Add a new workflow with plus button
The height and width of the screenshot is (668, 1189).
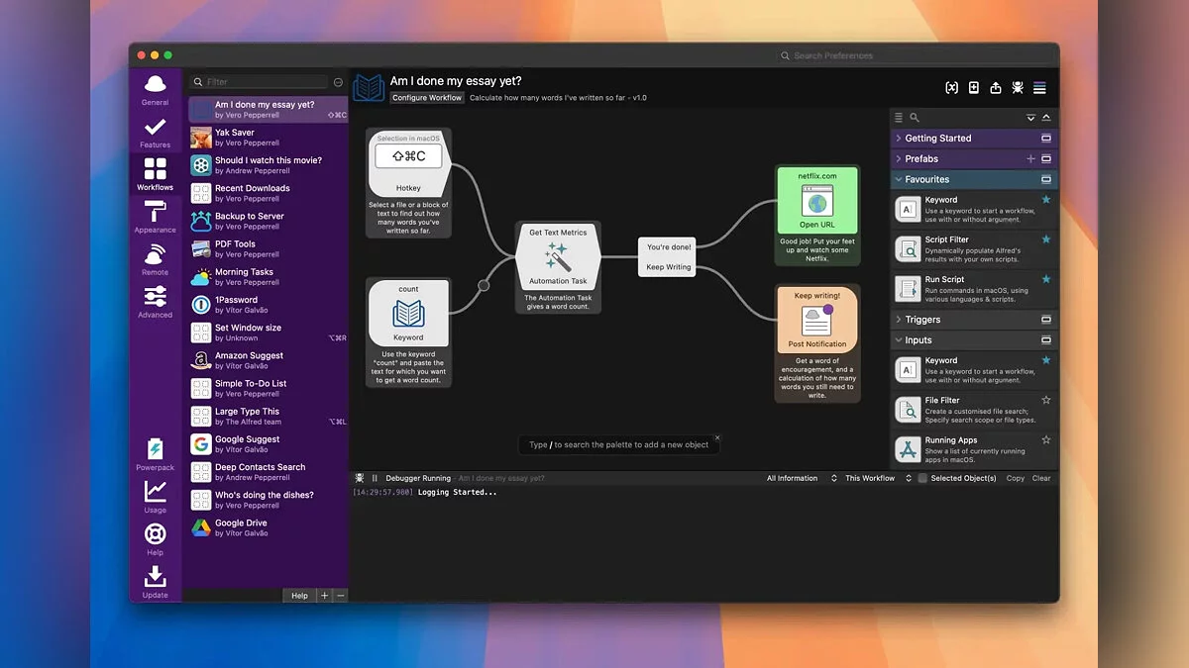tap(324, 596)
